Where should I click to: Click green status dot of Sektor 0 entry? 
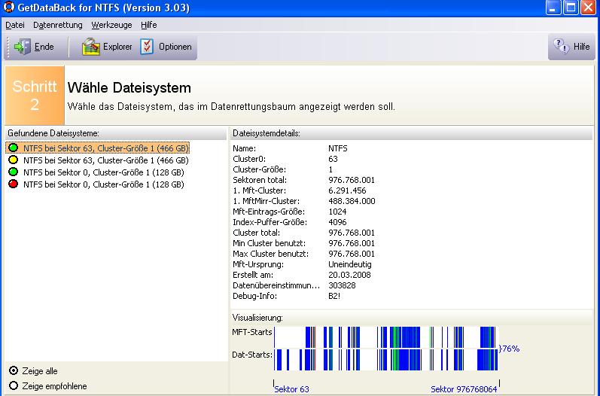(x=14, y=172)
